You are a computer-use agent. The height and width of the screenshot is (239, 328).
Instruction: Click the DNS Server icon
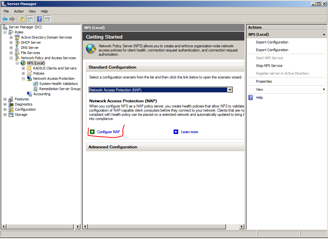17,48
